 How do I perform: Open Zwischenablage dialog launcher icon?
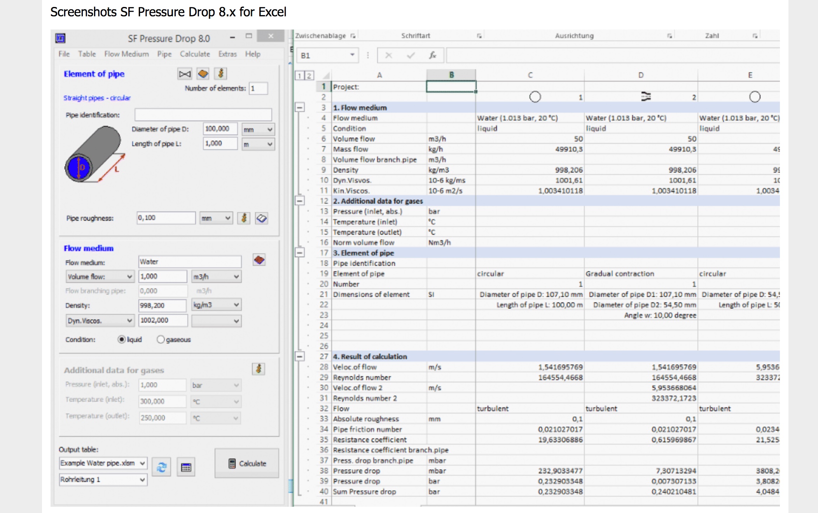point(353,36)
